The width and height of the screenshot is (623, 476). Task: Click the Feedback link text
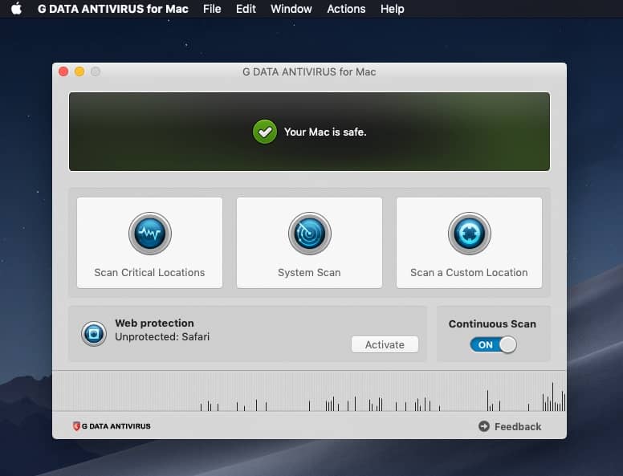pos(518,427)
